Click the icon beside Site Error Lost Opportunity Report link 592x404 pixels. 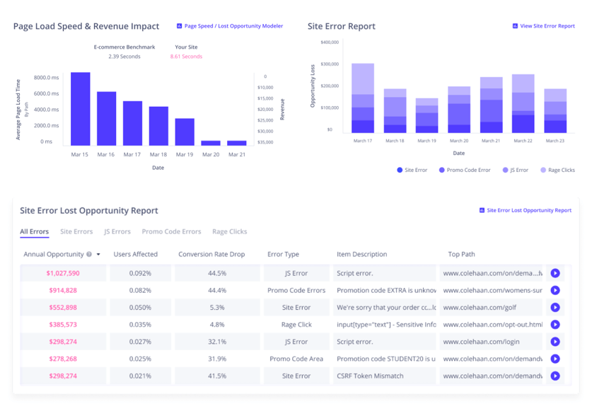pos(482,210)
